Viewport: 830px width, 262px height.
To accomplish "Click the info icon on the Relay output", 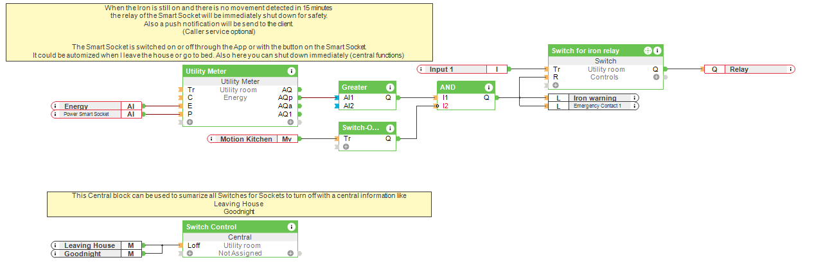I will [x=791, y=69].
